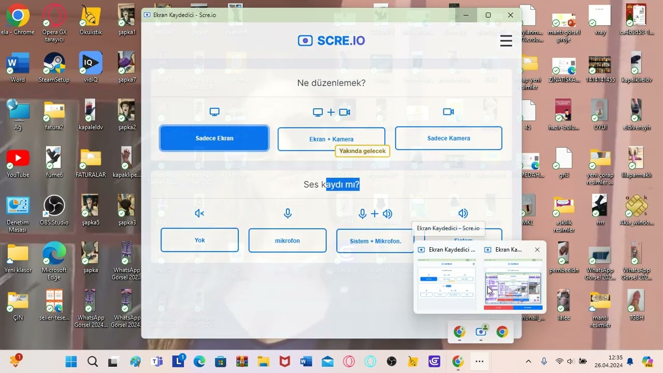Select Akia_windo... desktop icon
This screenshot has height=373, width=663.
[636, 210]
